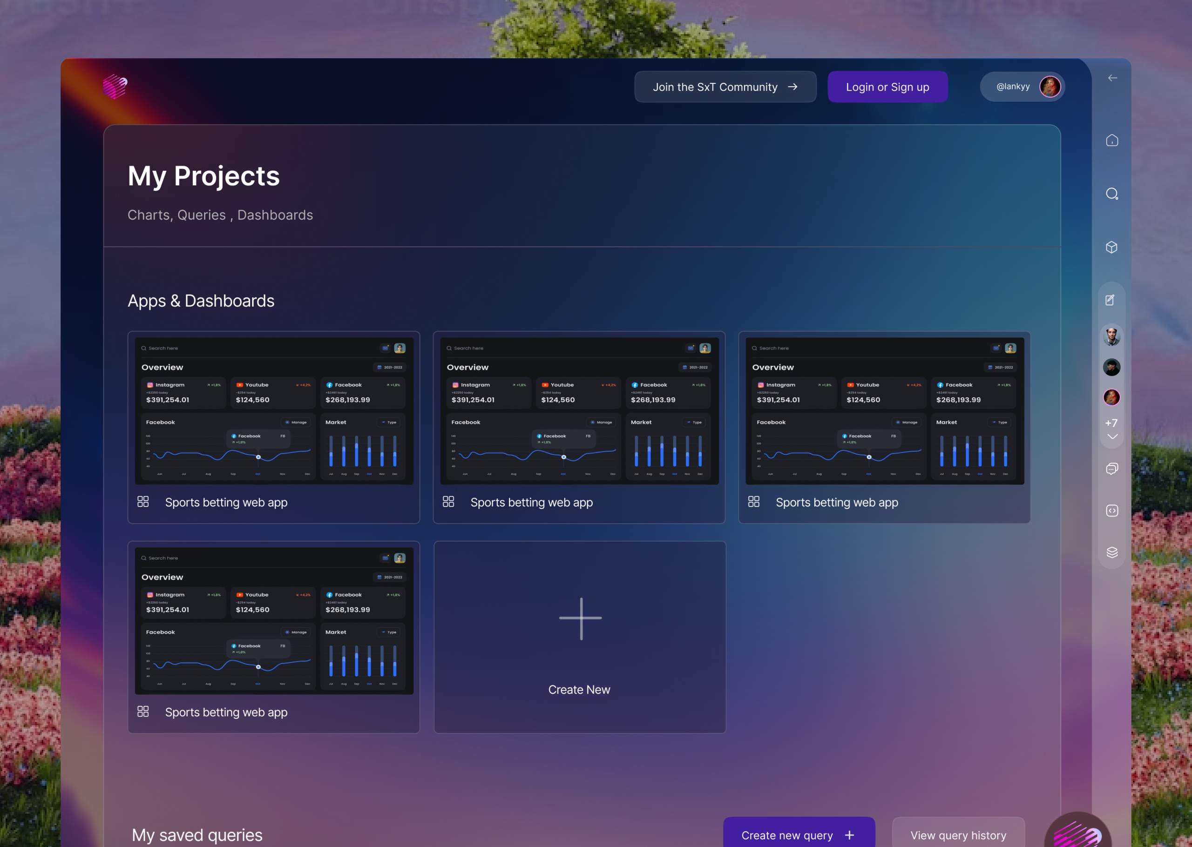
Task: Click the 3D cube icon in the sidebar
Action: coord(1112,248)
